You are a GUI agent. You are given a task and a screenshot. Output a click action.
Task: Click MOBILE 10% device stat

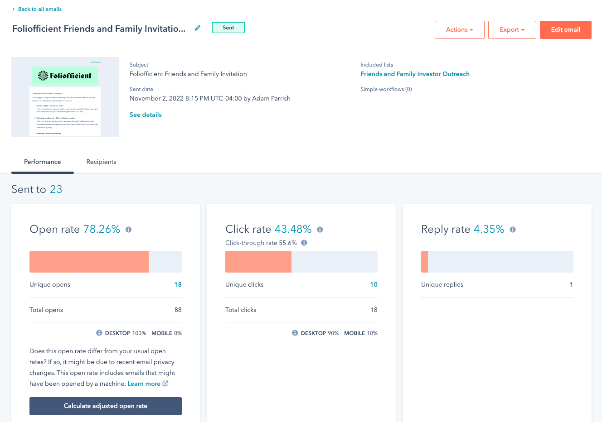361,333
